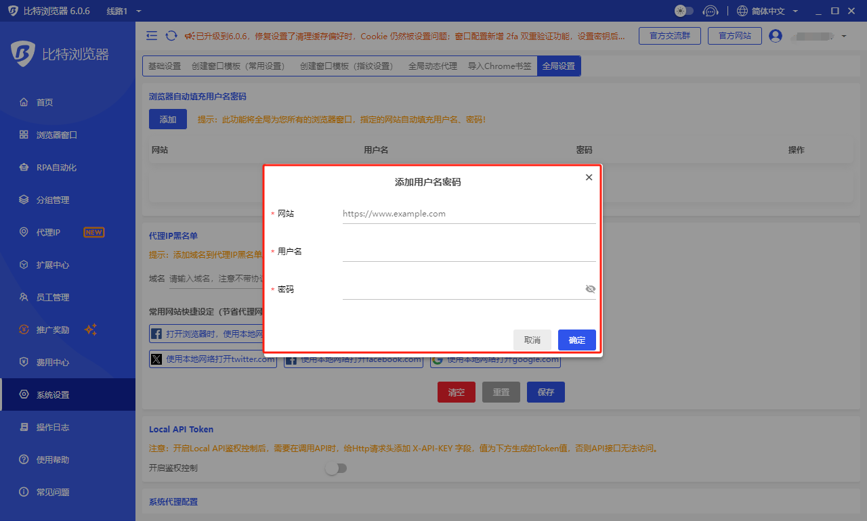The image size is (867, 521).
Task: Click the customer service chat icon
Action: click(x=711, y=11)
